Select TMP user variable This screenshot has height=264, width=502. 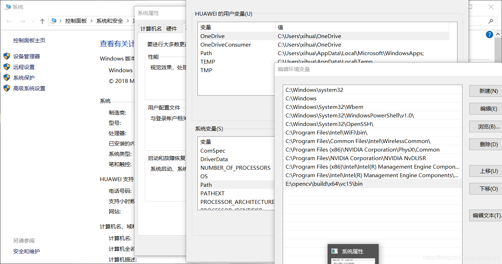[x=236, y=70]
